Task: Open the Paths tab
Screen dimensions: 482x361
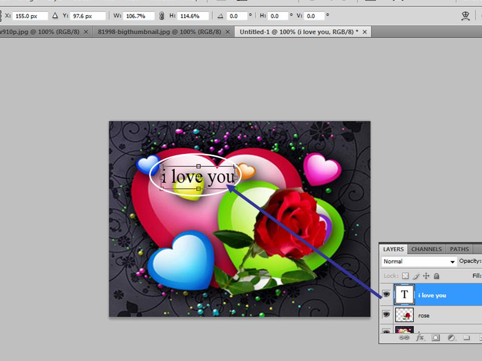Action: tap(459, 249)
